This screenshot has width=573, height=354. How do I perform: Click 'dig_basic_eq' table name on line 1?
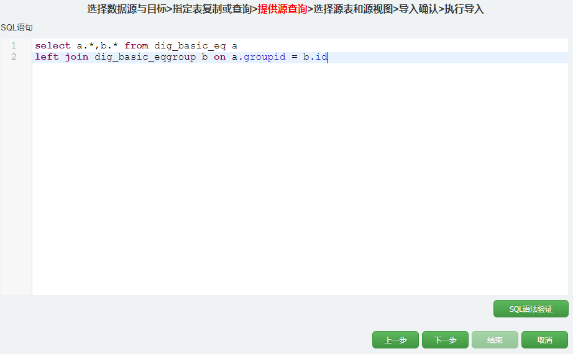click(190, 46)
